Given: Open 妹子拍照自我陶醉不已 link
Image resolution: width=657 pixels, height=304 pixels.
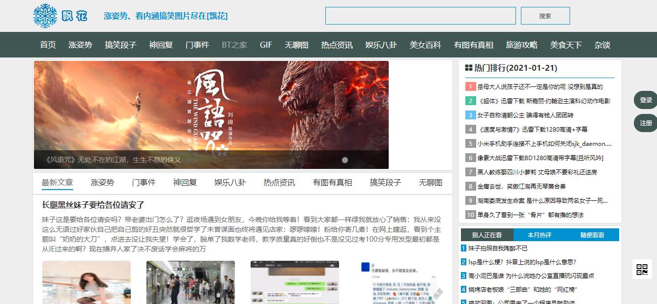Looking at the screenshot, I should point(498,249).
